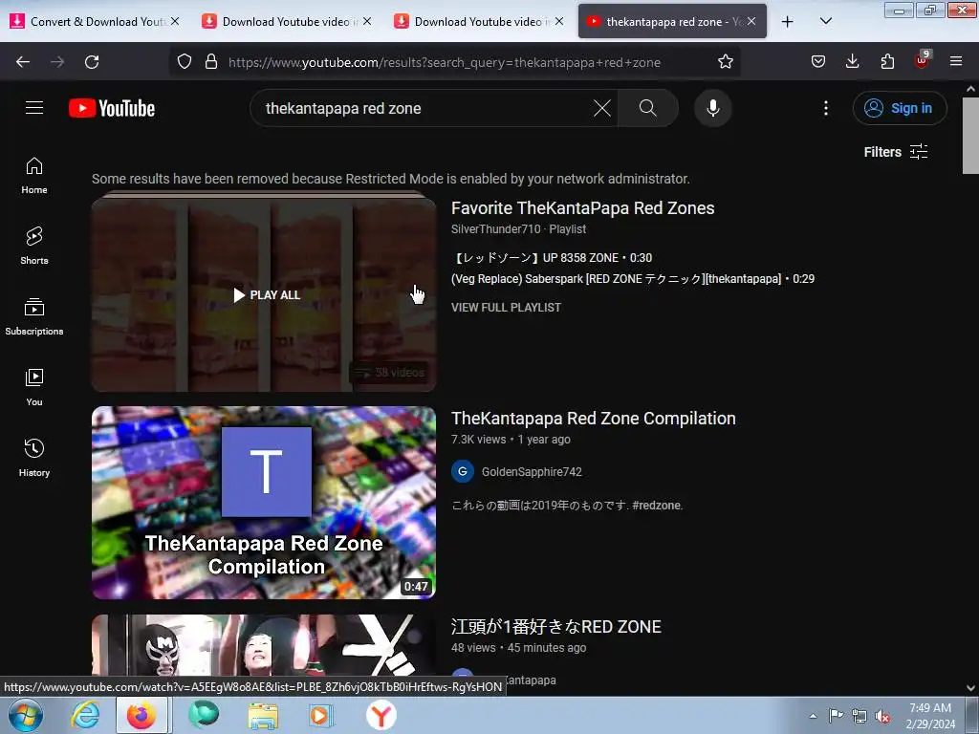Close the thekantapapa red zone tab

[x=751, y=21]
